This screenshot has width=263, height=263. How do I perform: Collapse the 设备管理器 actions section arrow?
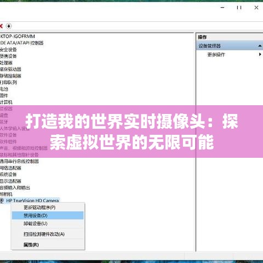[x=260, y=46]
